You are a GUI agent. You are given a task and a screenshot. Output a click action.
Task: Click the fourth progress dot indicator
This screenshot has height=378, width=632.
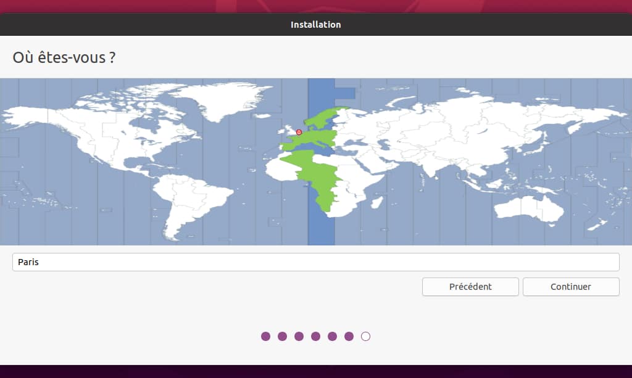[315, 336]
